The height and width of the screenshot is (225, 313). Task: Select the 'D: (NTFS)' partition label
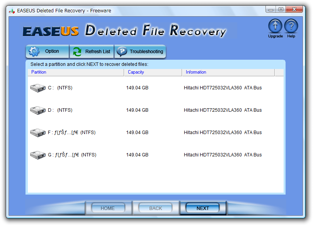tap(60, 110)
